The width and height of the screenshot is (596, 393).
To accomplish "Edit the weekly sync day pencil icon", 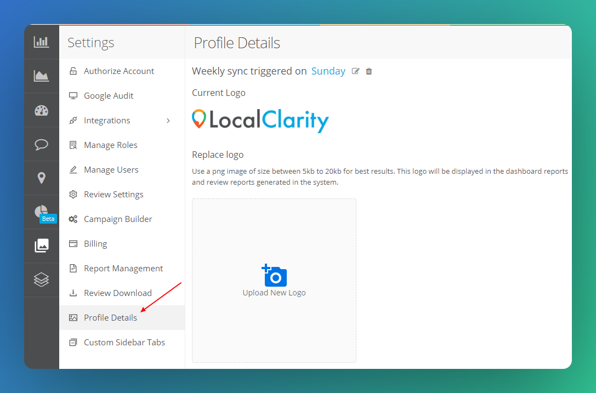I will click(x=355, y=71).
